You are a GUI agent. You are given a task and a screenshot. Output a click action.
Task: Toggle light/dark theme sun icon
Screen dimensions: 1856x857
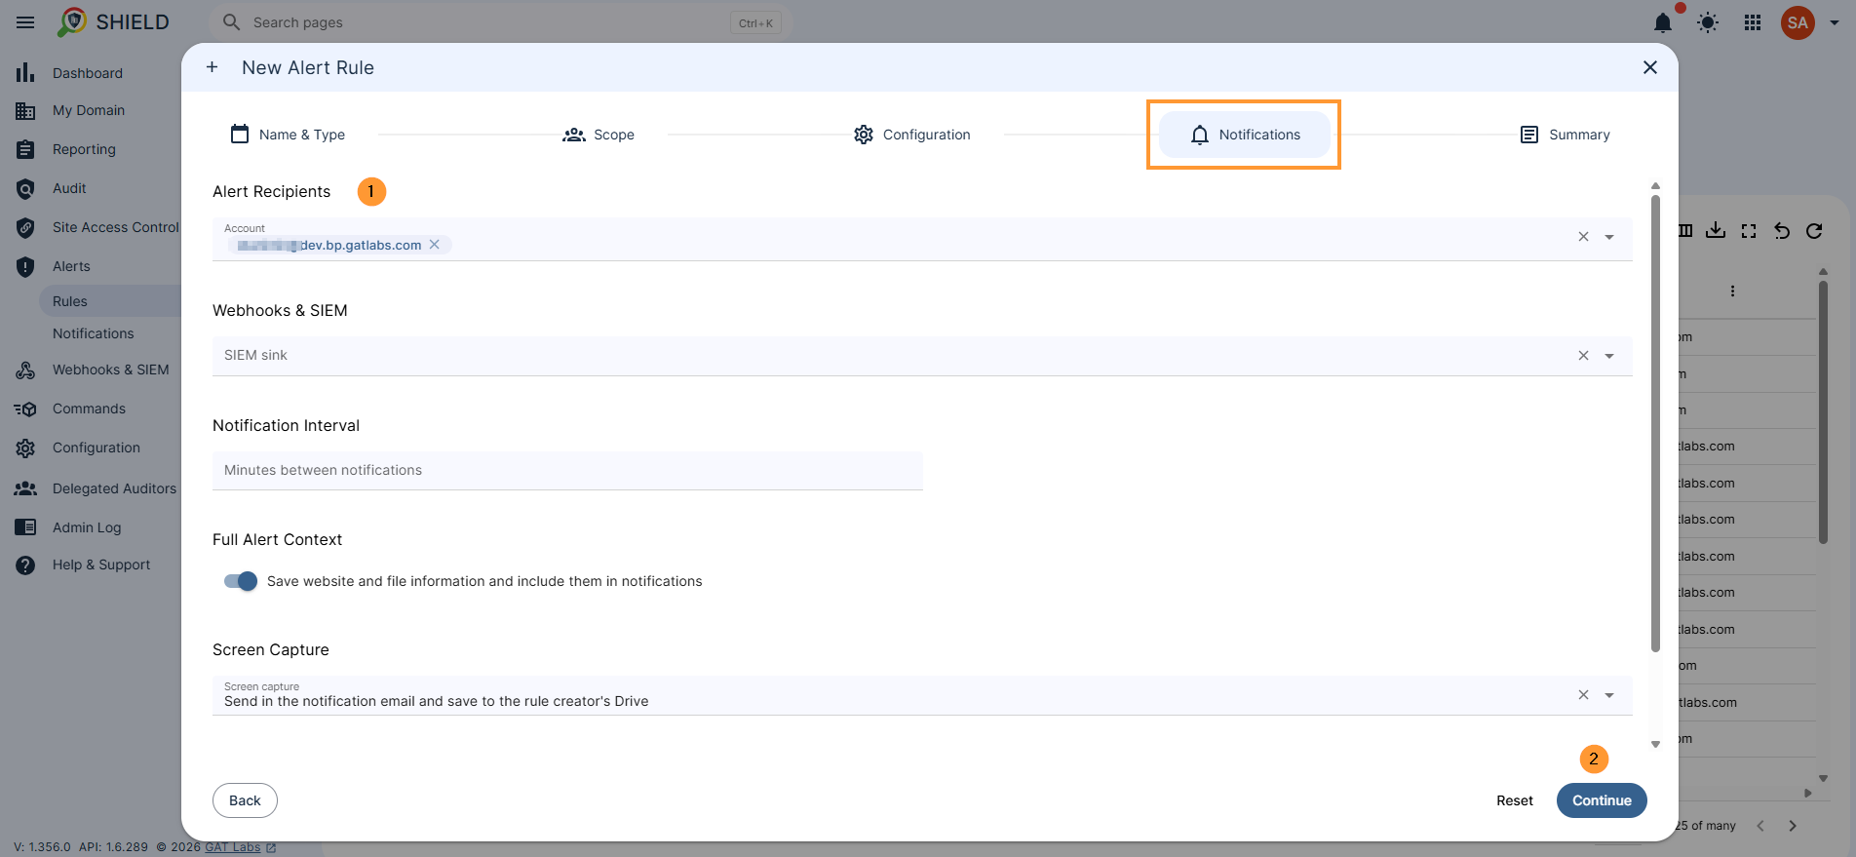1708,22
